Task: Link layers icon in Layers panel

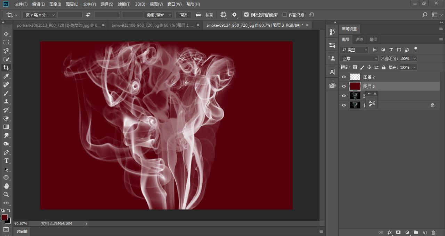Action: (381, 232)
